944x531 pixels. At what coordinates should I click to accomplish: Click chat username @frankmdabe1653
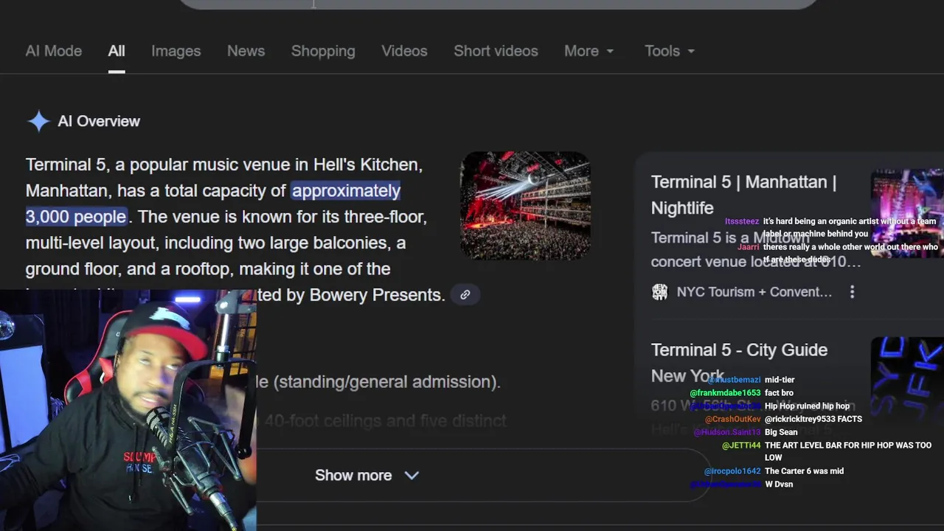[725, 393]
